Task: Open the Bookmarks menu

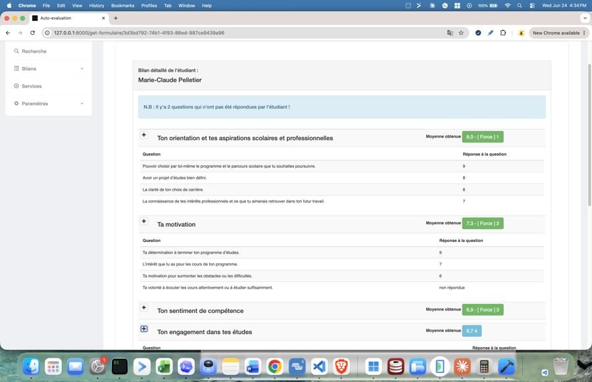Action: point(123,6)
